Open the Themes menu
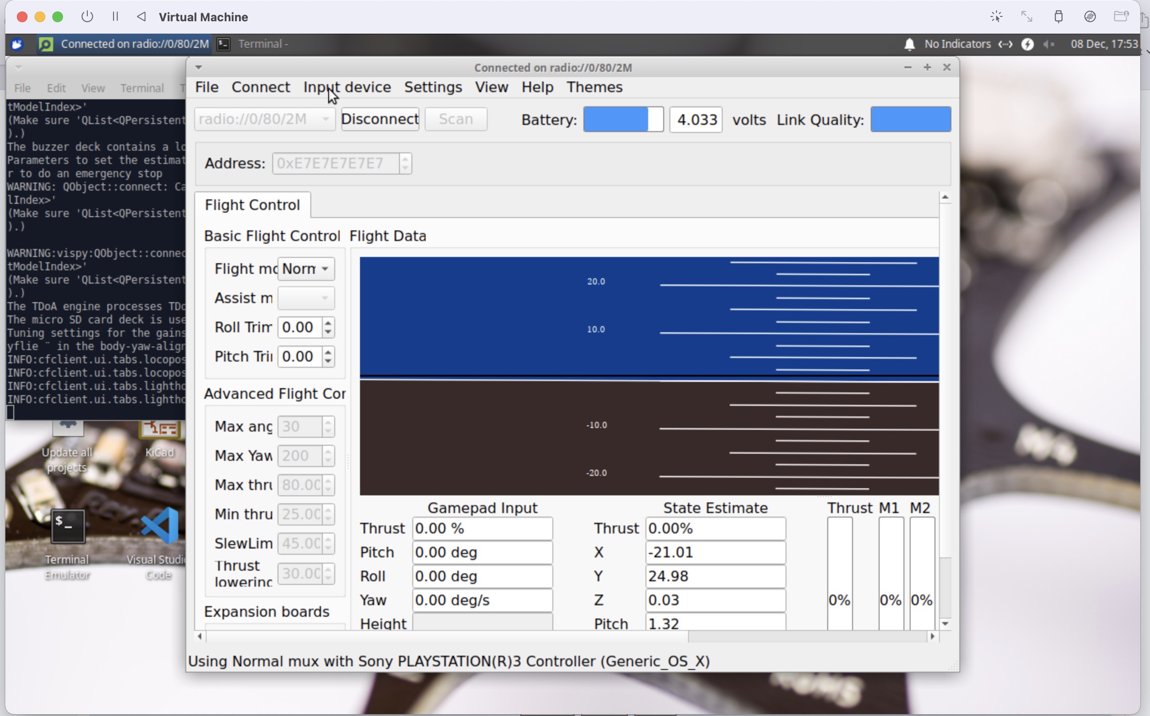This screenshot has height=716, width=1150. (594, 87)
